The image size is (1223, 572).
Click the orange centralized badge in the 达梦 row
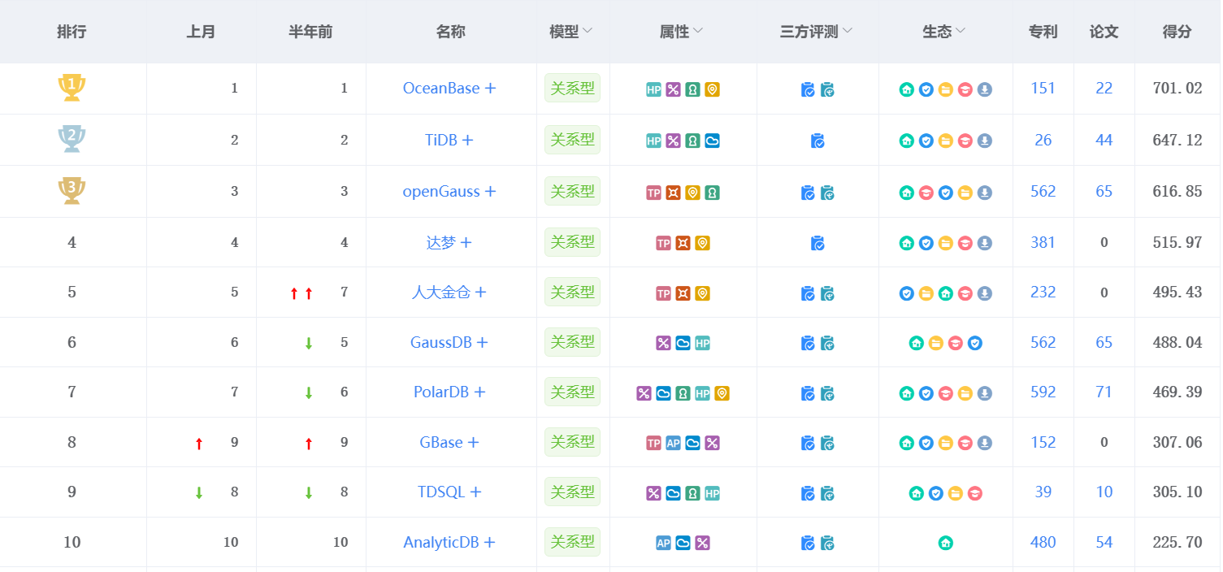[x=683, y=243]
